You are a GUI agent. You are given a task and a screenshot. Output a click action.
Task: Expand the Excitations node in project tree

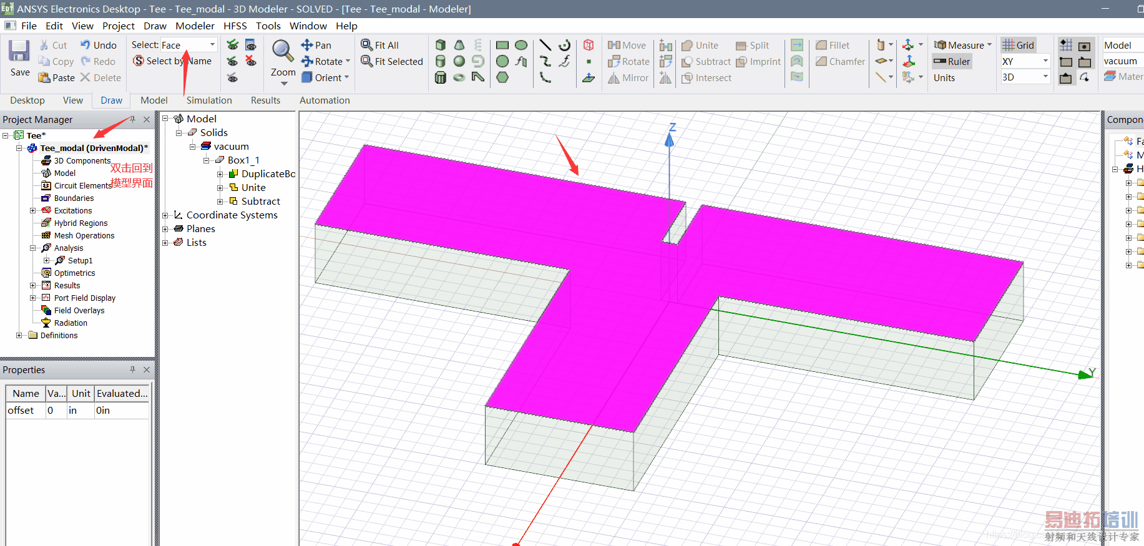tap(33, 210)
